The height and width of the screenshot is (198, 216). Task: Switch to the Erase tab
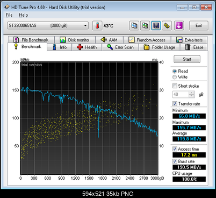(194, 47)
